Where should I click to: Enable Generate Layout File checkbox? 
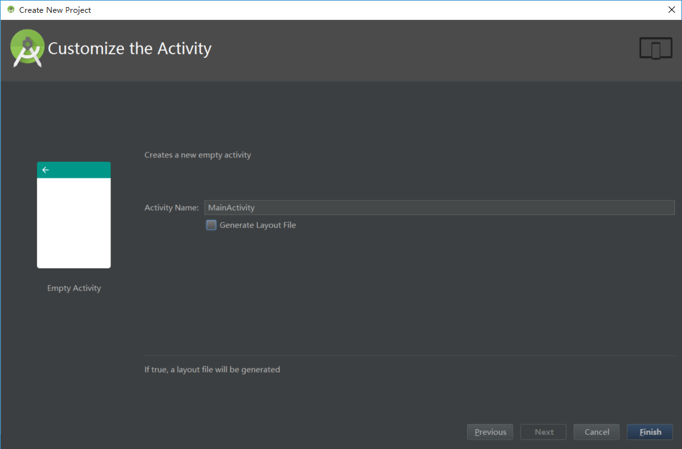pos(211,225)
